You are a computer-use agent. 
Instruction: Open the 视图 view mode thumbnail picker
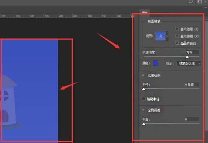tap(160, 36)
